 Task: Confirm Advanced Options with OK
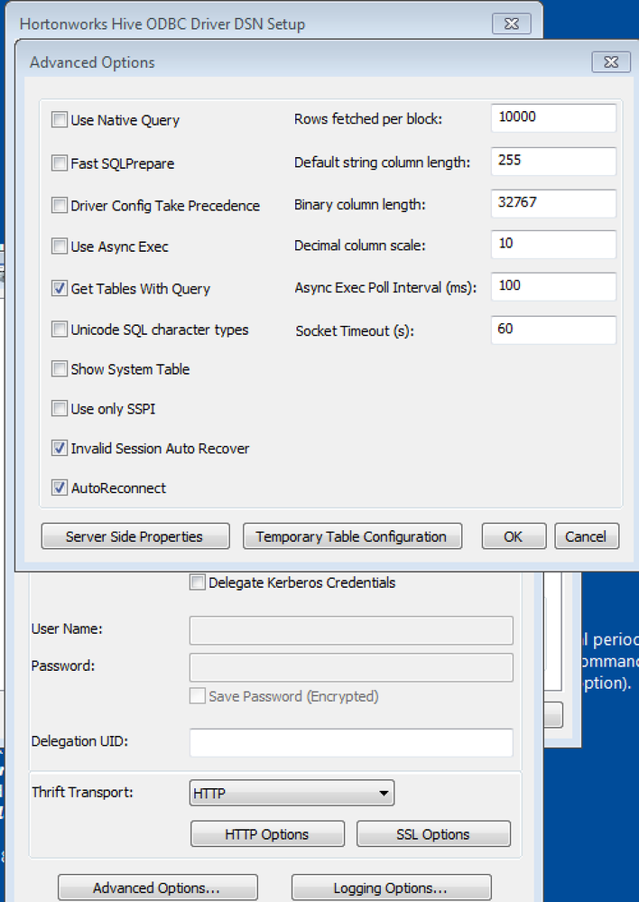514,536
